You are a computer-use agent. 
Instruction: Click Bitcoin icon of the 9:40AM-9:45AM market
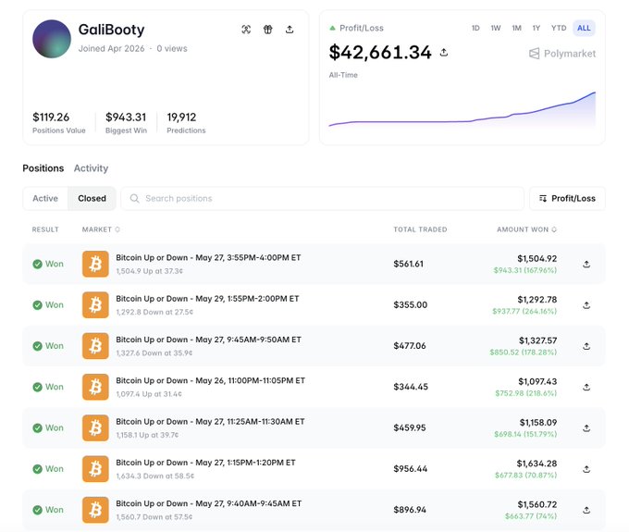(x=95, y=510)
